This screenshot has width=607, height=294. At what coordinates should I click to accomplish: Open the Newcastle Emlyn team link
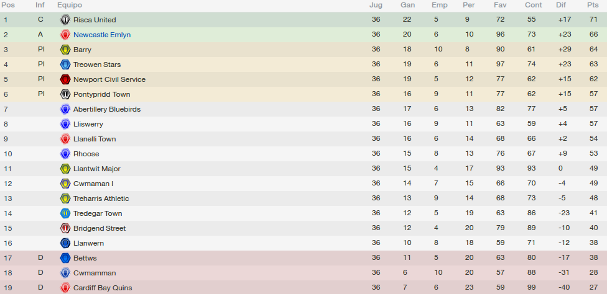click(102, 35)
